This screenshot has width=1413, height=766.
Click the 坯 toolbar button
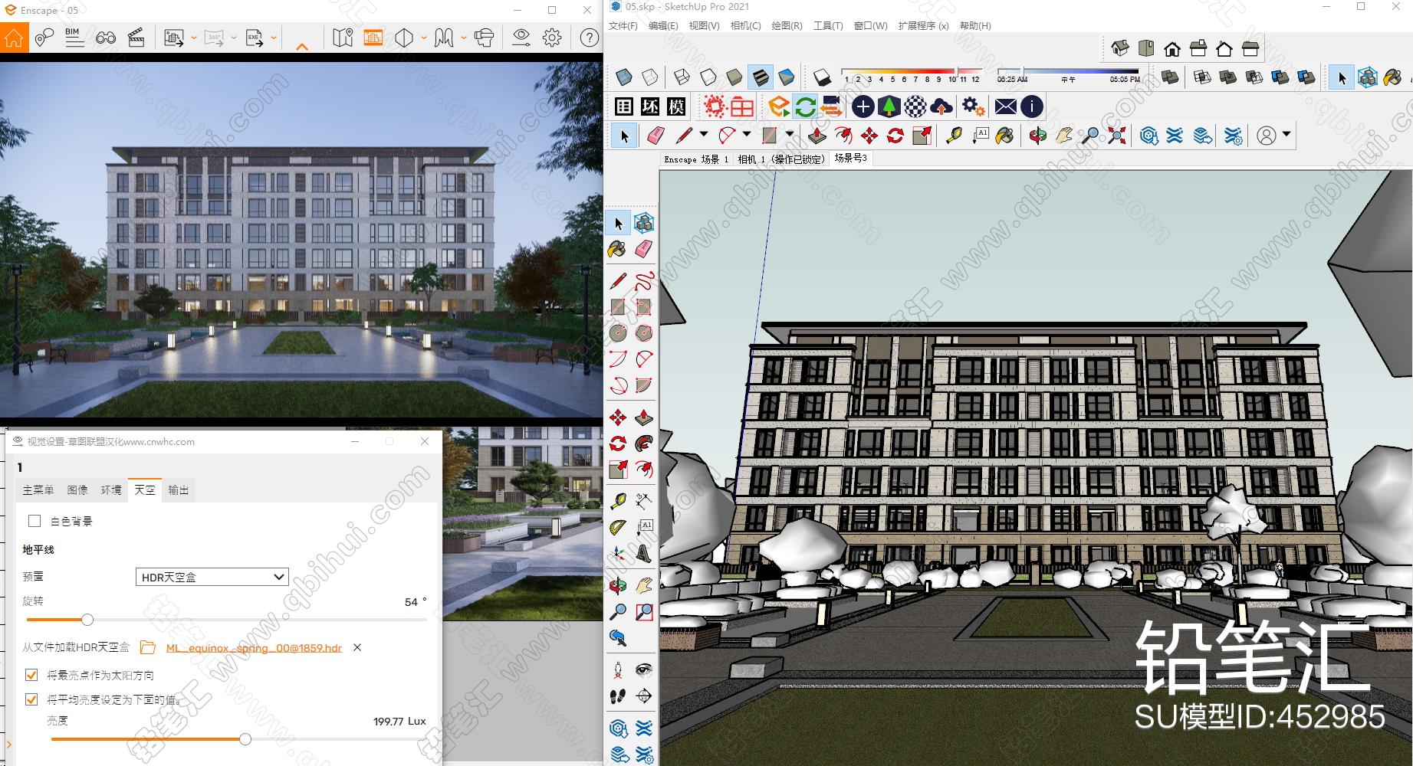pyautogui.click(x=650, y=106)
